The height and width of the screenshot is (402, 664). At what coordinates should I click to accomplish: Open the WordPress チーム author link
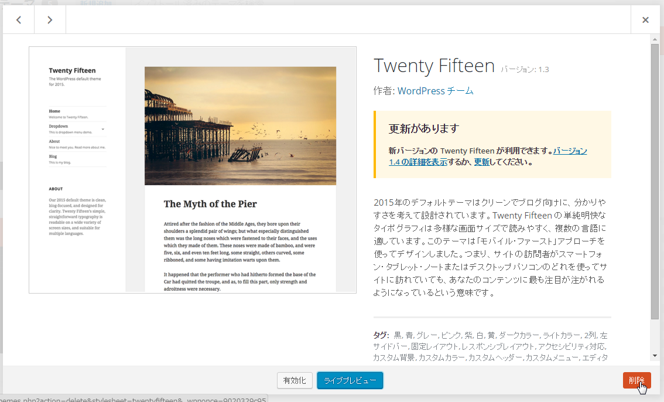[435, 91]
